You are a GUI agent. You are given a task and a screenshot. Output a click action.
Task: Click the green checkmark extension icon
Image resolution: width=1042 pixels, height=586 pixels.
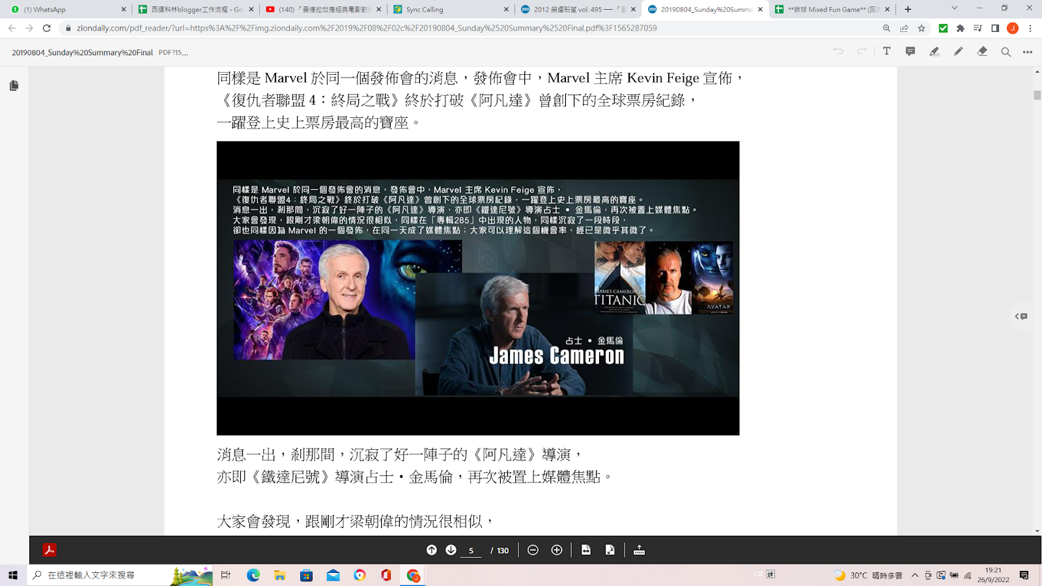click(x=943, y=28)
